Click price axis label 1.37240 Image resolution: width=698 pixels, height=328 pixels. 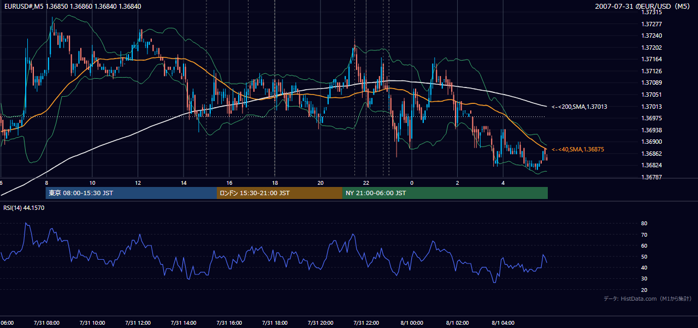point(652,36)
